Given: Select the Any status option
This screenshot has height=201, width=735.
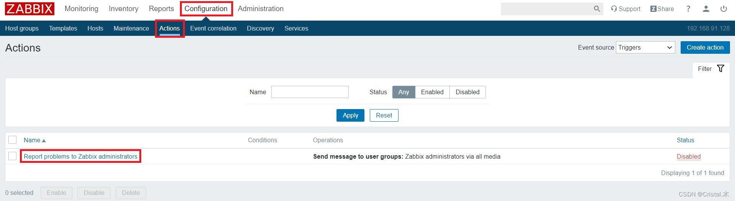Looking at the screenshot, I should coord(403,92).
